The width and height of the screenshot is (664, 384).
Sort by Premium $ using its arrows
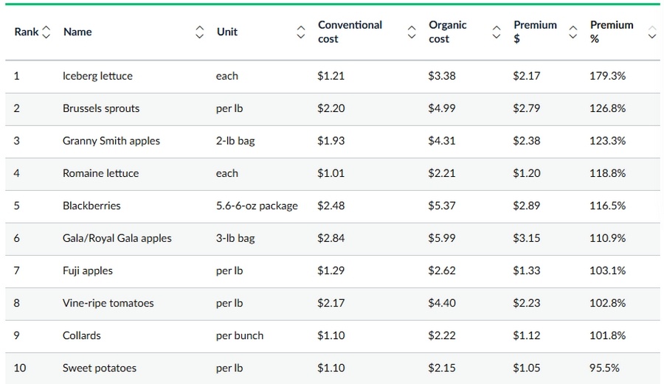click(x=573, y=32)
